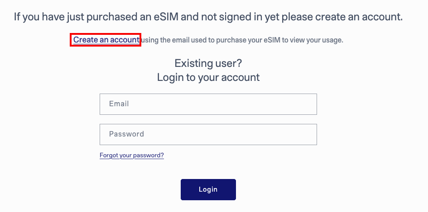Place cursor in Email text box

coord(208,104)
